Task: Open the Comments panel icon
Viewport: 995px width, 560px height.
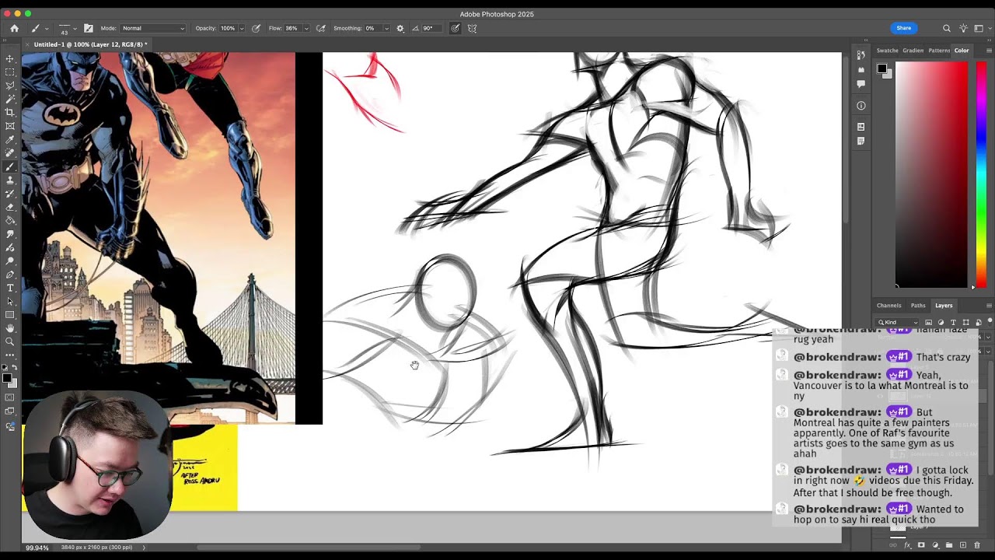Action: pyautogui.click(x=861, y=83)
